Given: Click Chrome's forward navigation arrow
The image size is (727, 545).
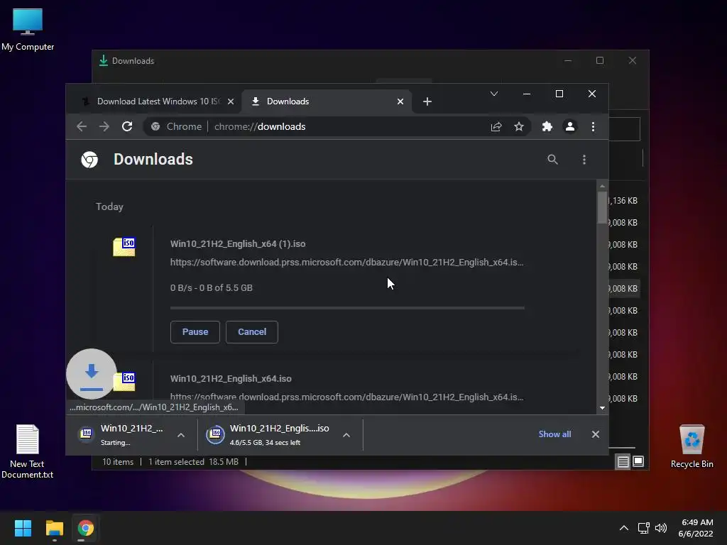Looking at the screenshot, I should (104, 126).
